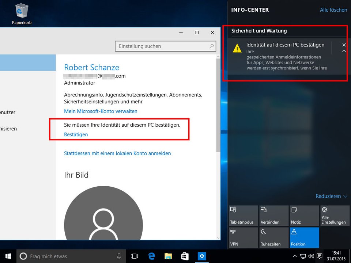Viewport: 351px width, 263px height.
Task: Click the Verbinden quick action tile
Action: (273, 215)
